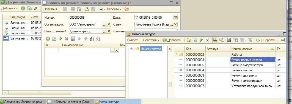This screenshot has height=104, width=292.
Task: Select Замена амортизатора row
Action: coord(230,65)
